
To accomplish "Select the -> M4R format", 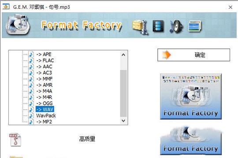I will pyautogui.click(x=44, y=97).
